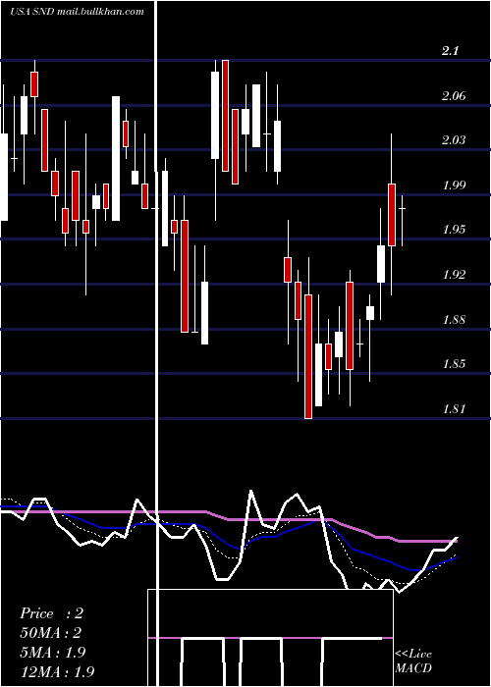Click the 1.85 price axis label
The width and height of the screenshot is (491, 687).
point(454,364)
